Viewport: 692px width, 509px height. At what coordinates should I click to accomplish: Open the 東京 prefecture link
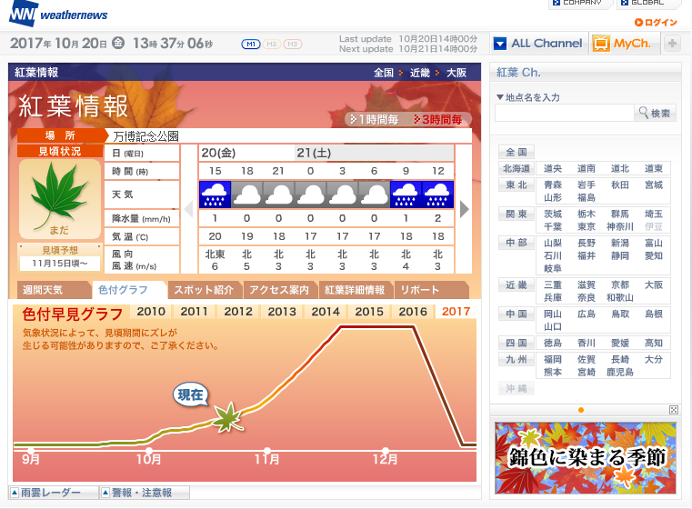[587, 226]
